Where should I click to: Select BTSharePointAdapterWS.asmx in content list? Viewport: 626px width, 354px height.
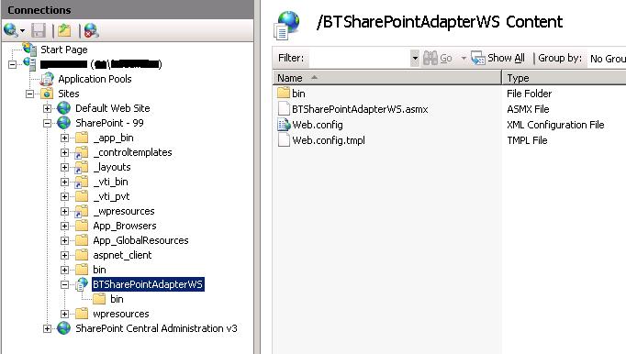[360, 109]
